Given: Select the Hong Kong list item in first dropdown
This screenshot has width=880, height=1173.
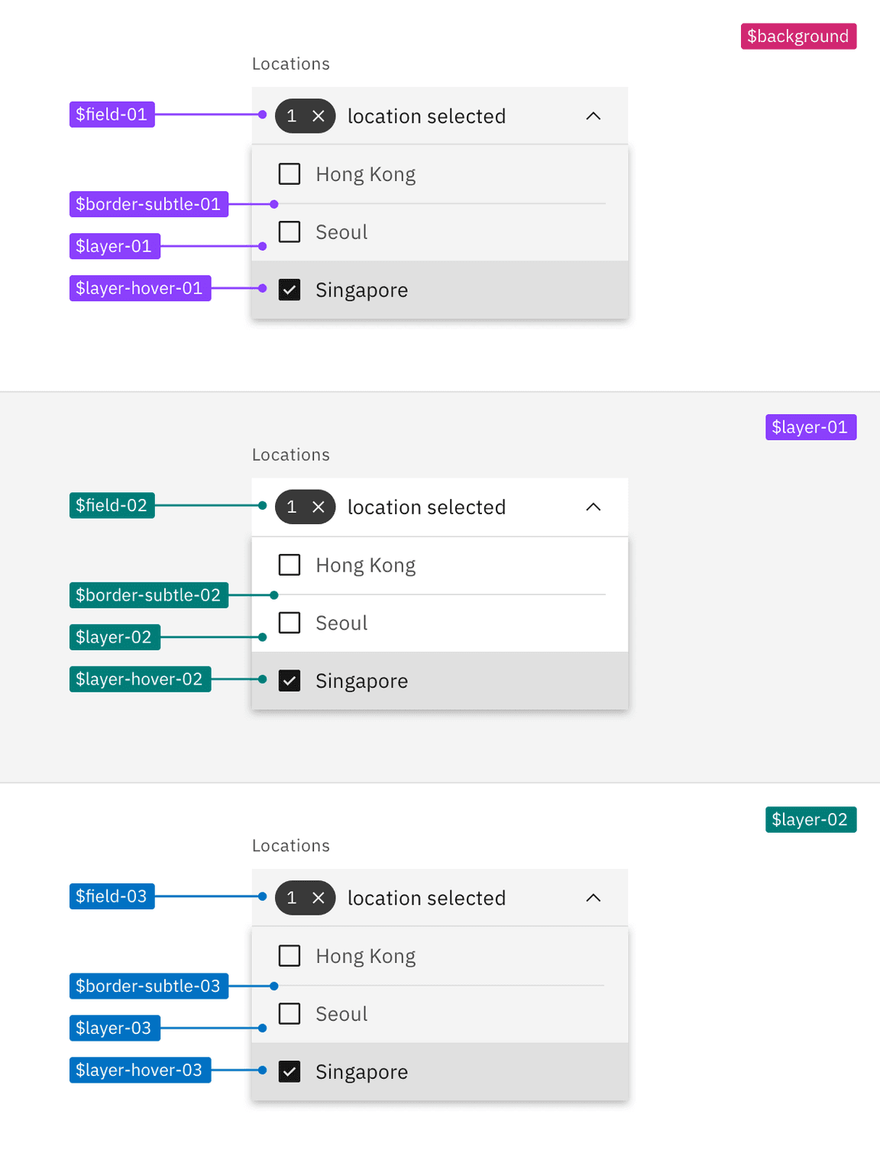Looking at the screenshot, I should pyautogui.click(x=365, y=174).
